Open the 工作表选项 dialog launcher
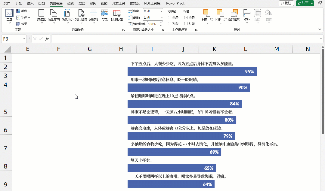Image resolution: width=325 pixels, height=191 pixels. coord(196,30)
